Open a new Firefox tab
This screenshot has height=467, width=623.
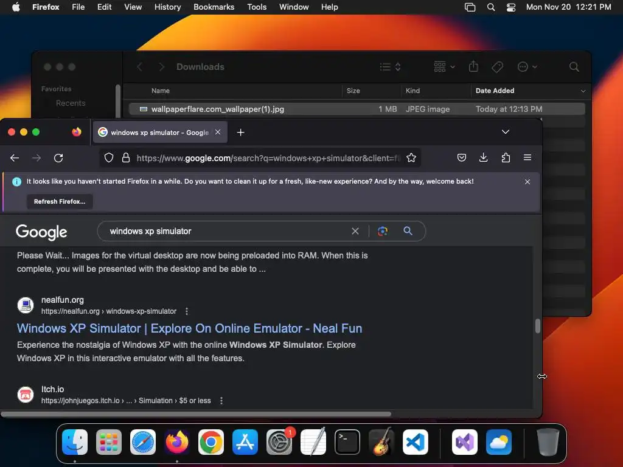coord(240,132)
